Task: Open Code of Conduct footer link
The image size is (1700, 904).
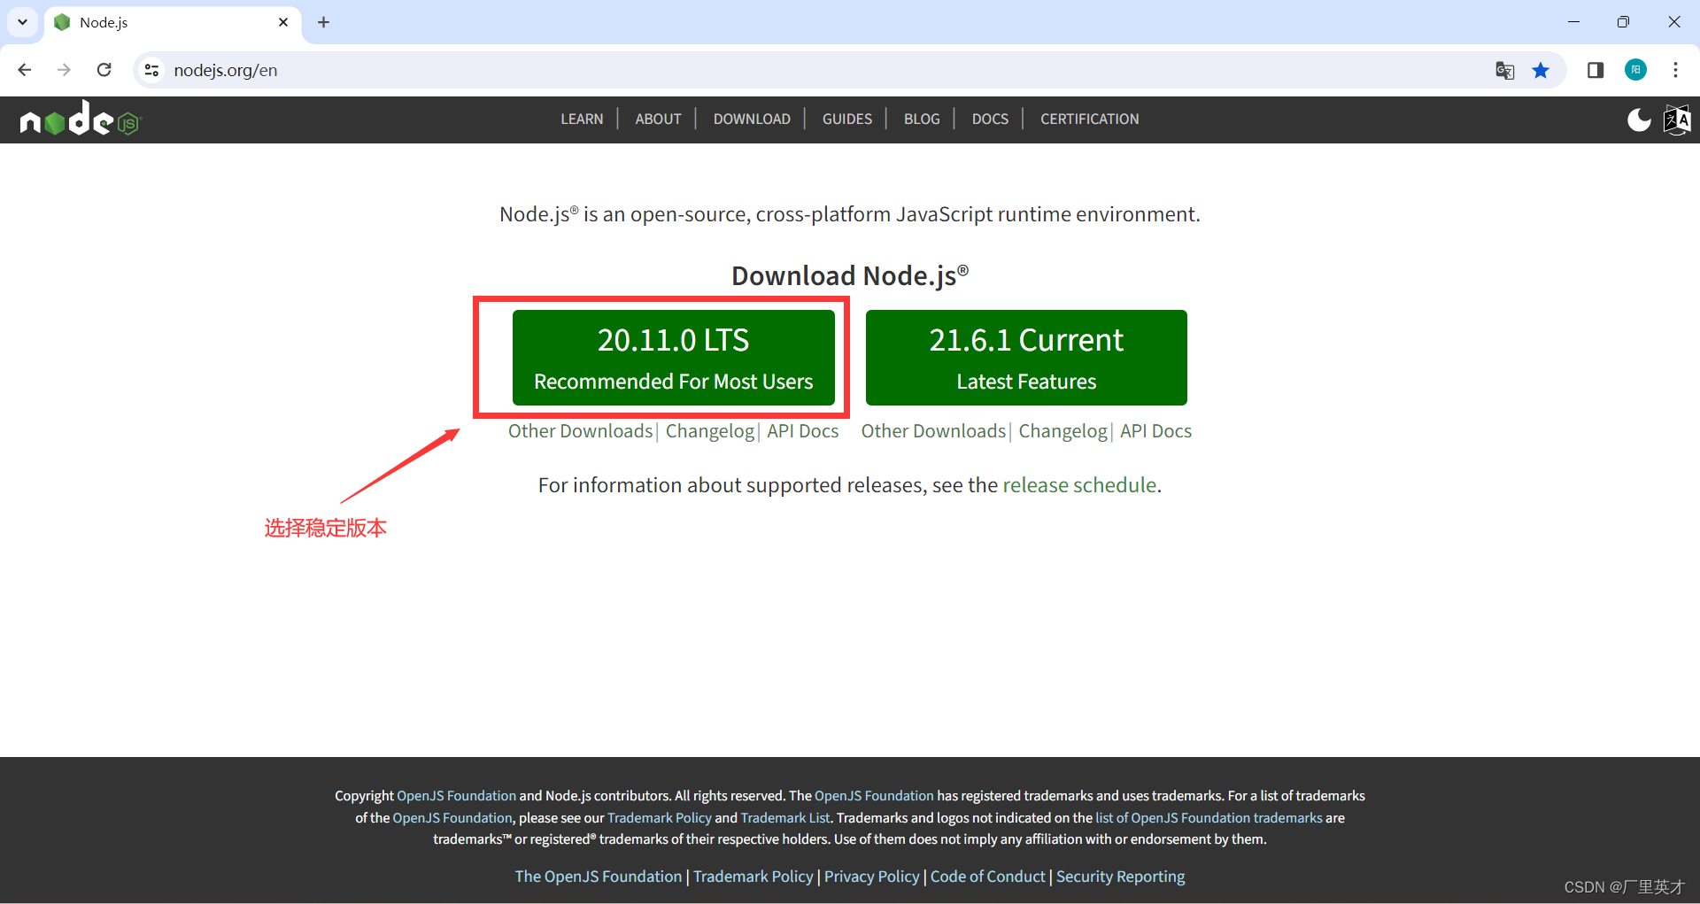Action: click(x=988, y=877)
